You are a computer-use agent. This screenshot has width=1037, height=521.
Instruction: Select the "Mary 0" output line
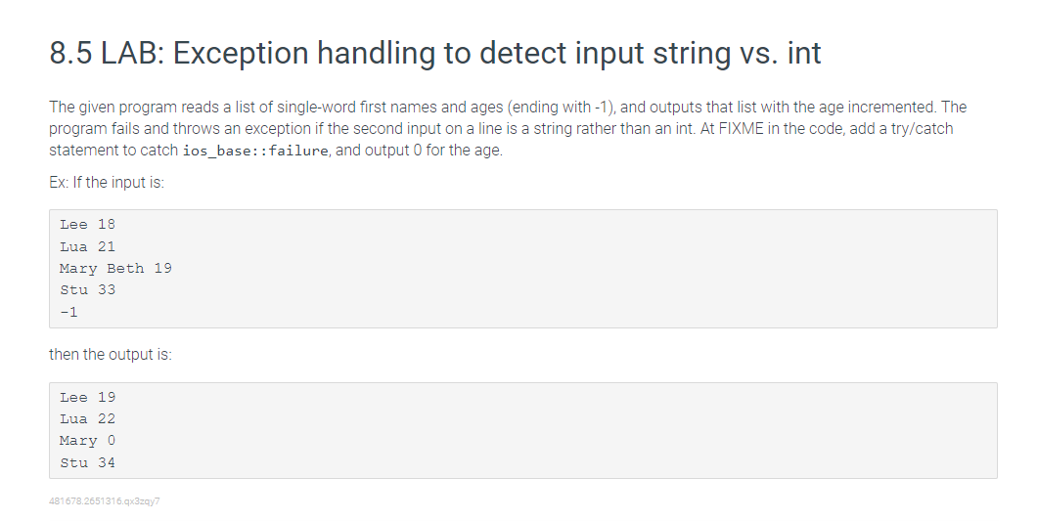[87, 441]
